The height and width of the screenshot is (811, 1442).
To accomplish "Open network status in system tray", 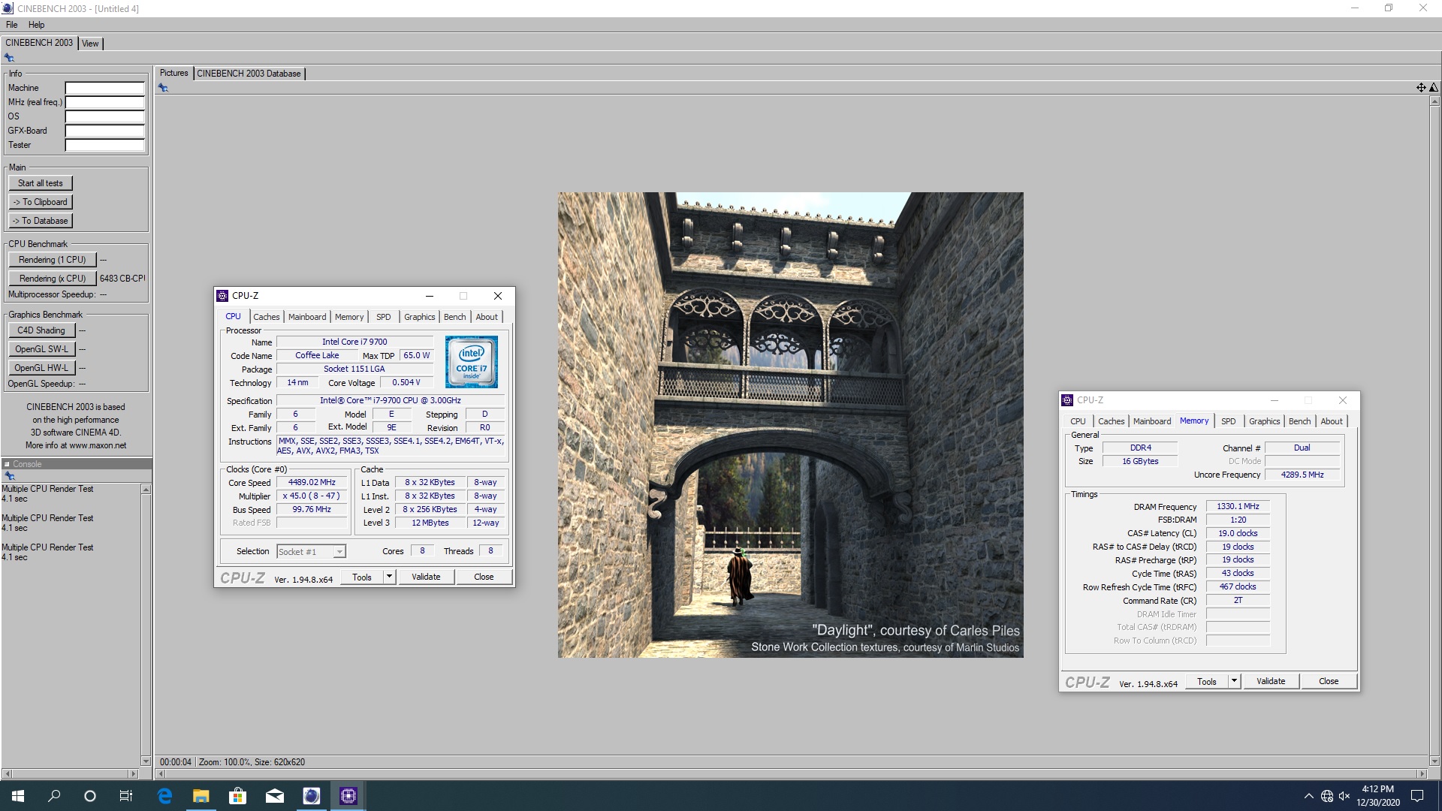I will click(x=1327, y=796).
